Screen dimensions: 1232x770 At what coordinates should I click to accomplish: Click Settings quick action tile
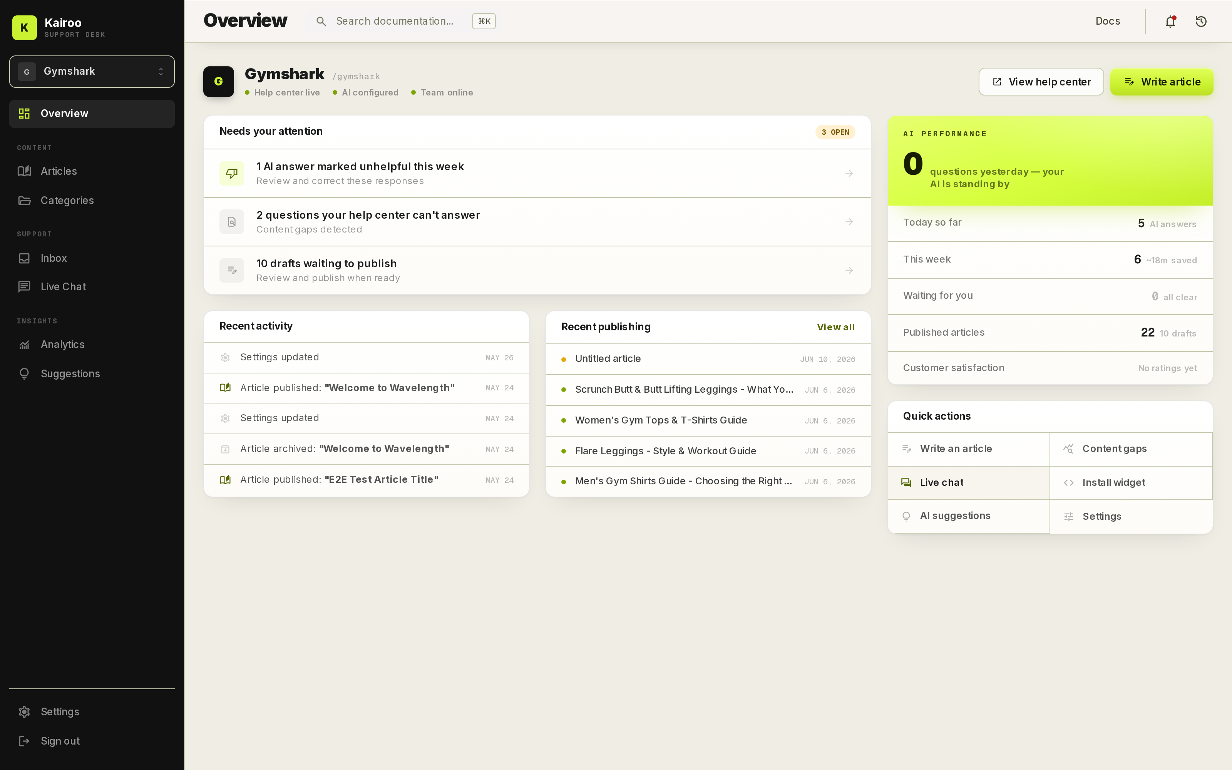click(x=1131, y=516)
